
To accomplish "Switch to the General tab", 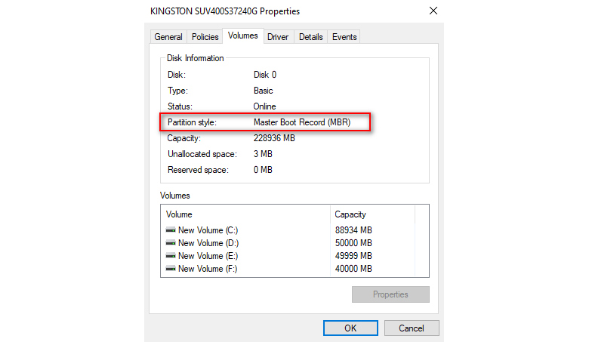I will pos(168,37).
